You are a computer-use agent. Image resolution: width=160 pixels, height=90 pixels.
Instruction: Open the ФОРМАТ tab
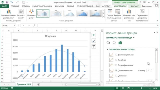pyautogui.click(x=135, y=6)
